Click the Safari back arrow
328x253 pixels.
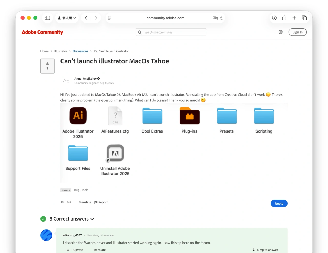(x=86, y=18)
